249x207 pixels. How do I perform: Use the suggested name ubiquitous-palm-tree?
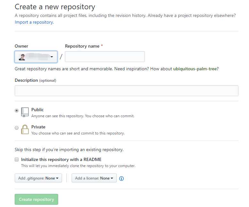pos(195,69)
